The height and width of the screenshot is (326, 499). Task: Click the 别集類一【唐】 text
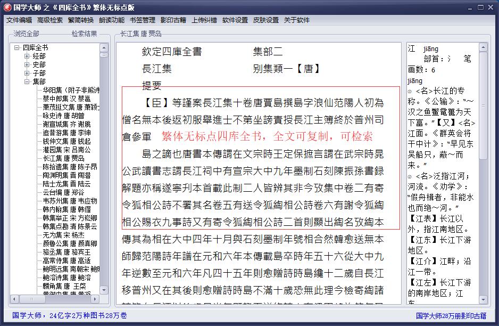(286, 69)
